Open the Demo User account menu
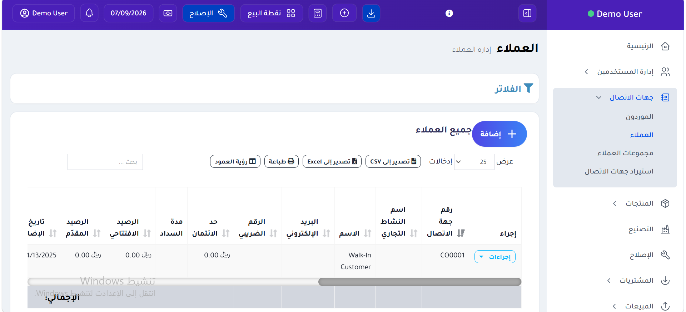 pyautogui.click(x=44, y=13)
